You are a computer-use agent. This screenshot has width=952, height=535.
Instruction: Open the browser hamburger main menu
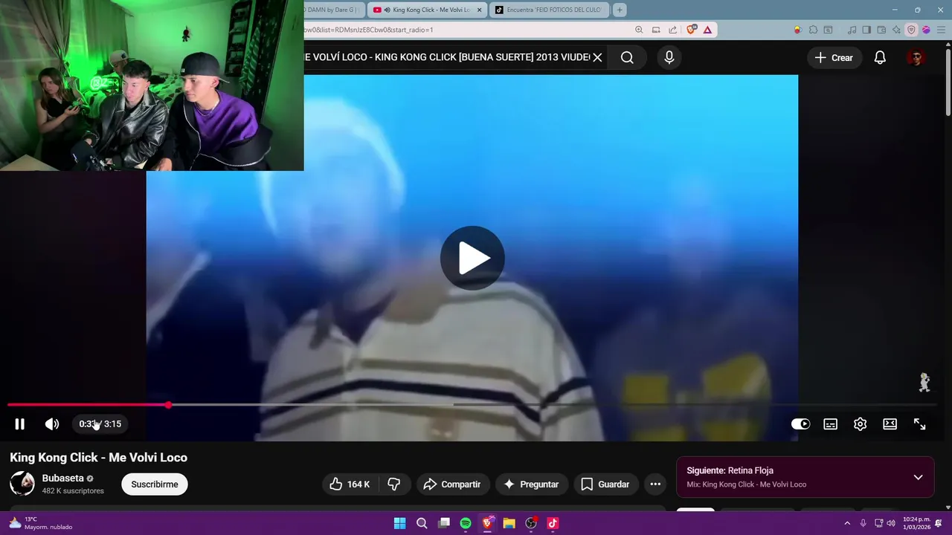click(941, 30)
